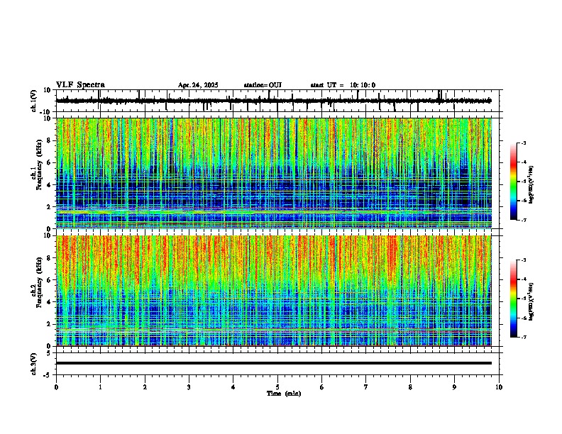Click time axis tick label "7"

point(366,387)
